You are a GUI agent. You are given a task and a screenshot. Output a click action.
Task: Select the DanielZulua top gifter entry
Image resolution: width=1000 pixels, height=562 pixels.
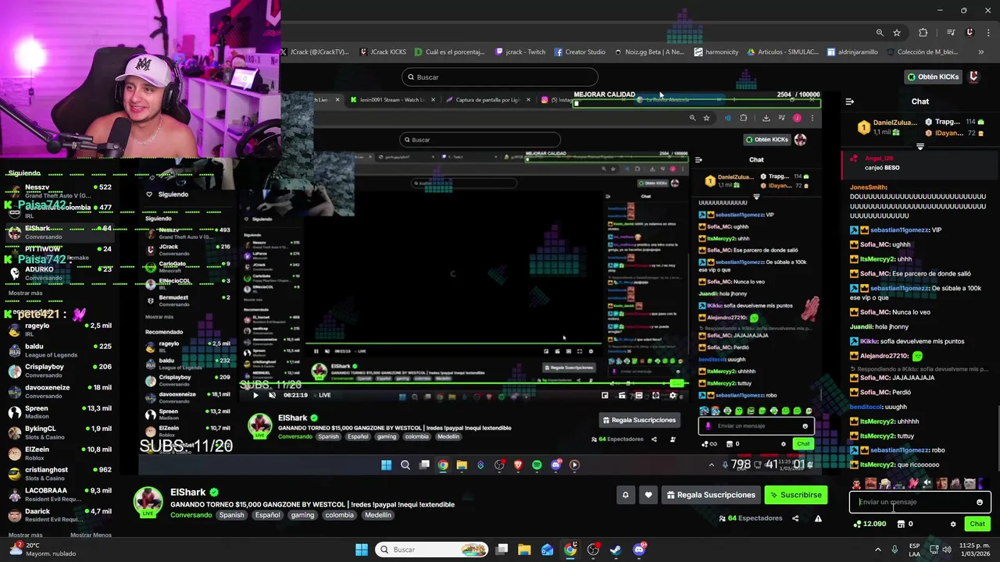tap(887, 126)
